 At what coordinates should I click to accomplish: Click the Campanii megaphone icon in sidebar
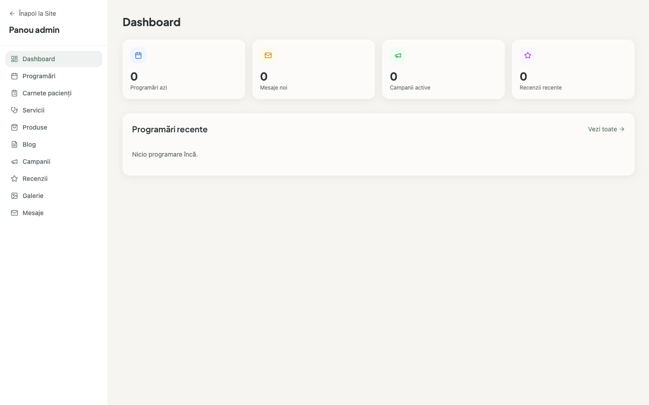click(14, 162)
